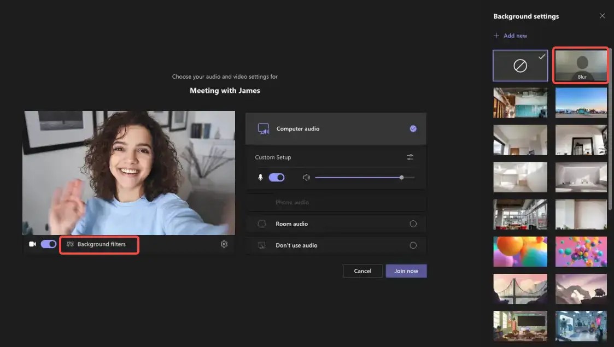Click the Add new background link
The width and height of the screenshot is (614, 347).
pyautogui.click(x=513, y=35)
